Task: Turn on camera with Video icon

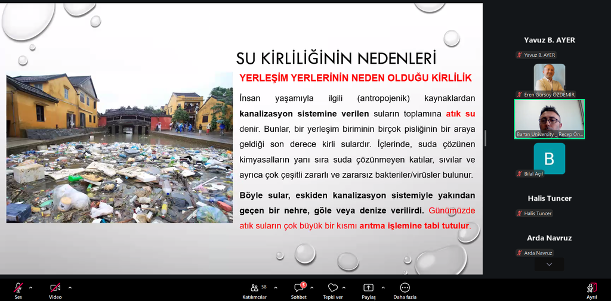Action: pos(55,288)
